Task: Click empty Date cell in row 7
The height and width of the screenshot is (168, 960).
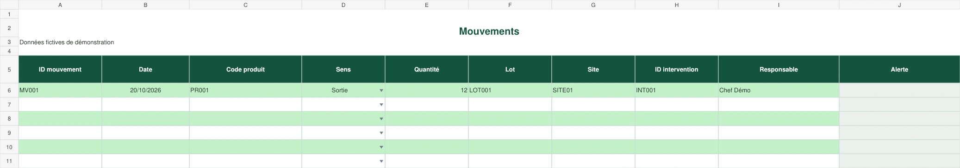Action: coord(145,105)
